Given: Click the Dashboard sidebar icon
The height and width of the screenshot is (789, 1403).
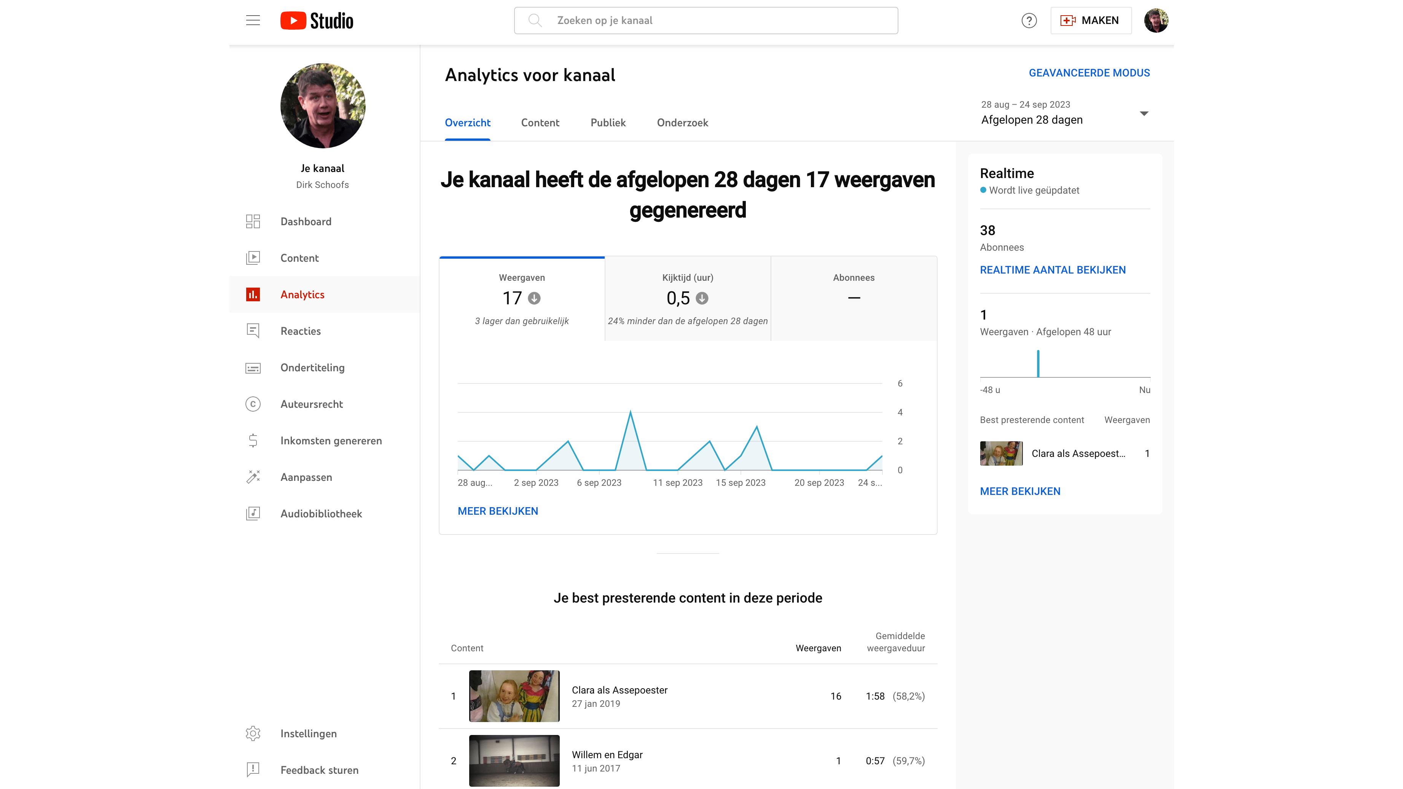Looking at the screenshot, I should click(253, 222).
